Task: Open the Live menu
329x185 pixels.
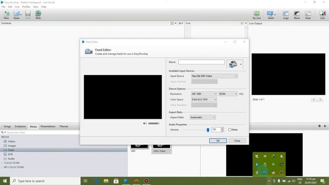Action: (17, 7)
